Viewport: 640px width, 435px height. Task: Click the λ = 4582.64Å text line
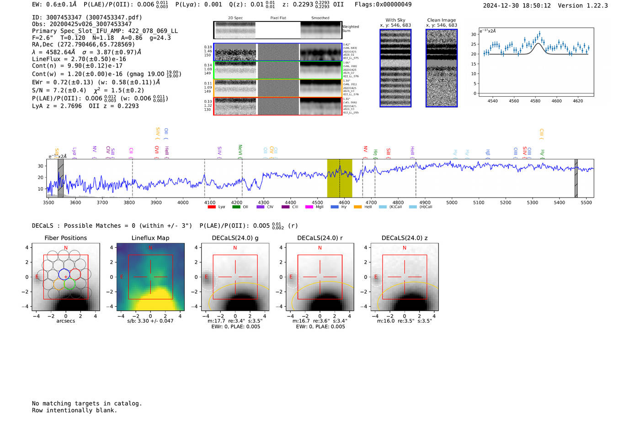pos(86,52)
